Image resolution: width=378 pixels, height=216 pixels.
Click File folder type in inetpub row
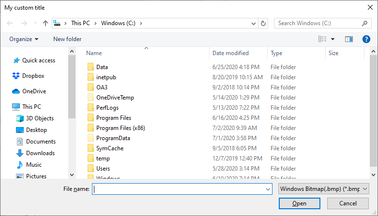[x=283, y=77]
